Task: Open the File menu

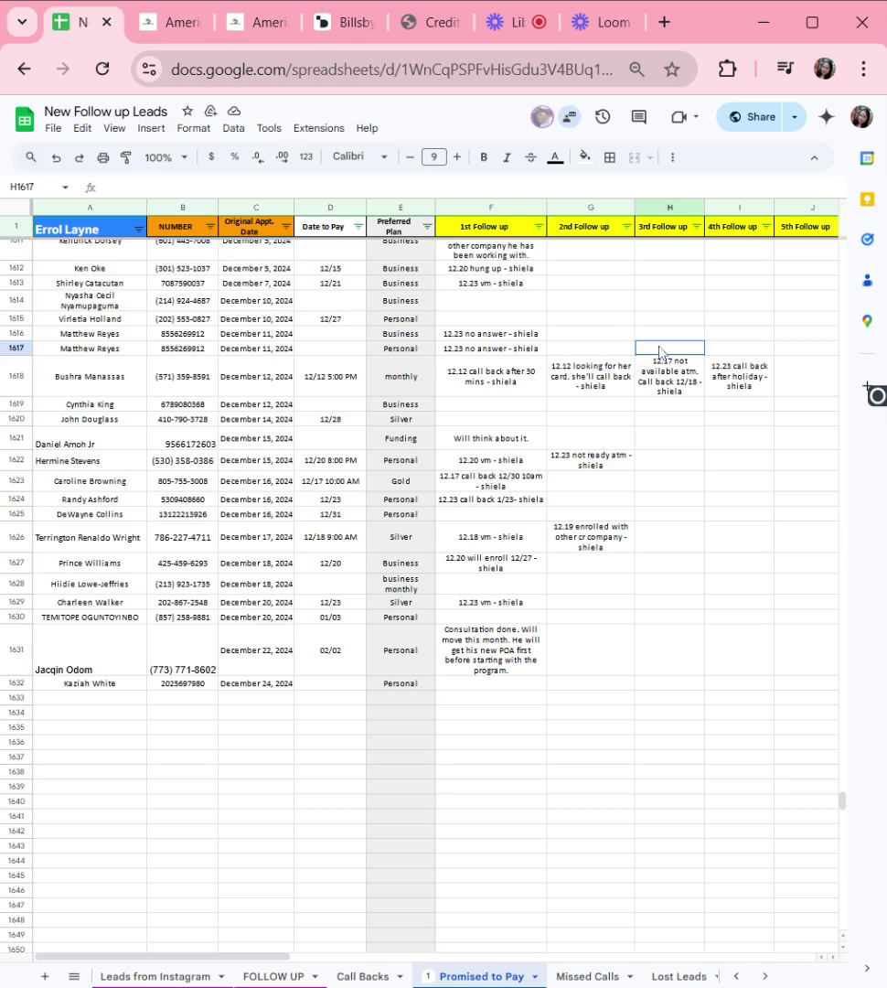Action: [53, 128]
